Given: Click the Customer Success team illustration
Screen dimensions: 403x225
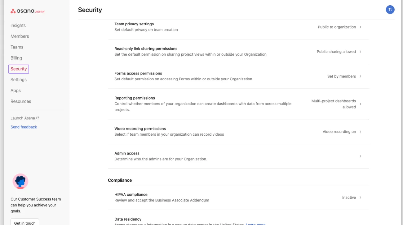Looking at the screenshot, I should point(20,181).
